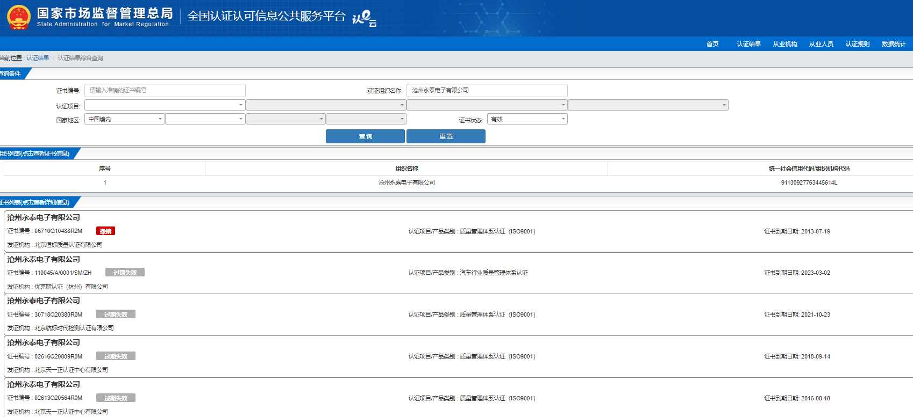The image size is (913, 417).
Task: Follow the 认证结果 breadcrumb link
Action: [38, 58]
